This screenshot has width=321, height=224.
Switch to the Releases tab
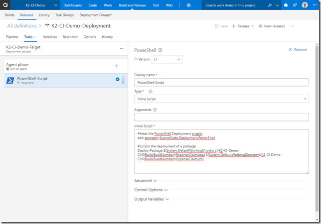26,15
